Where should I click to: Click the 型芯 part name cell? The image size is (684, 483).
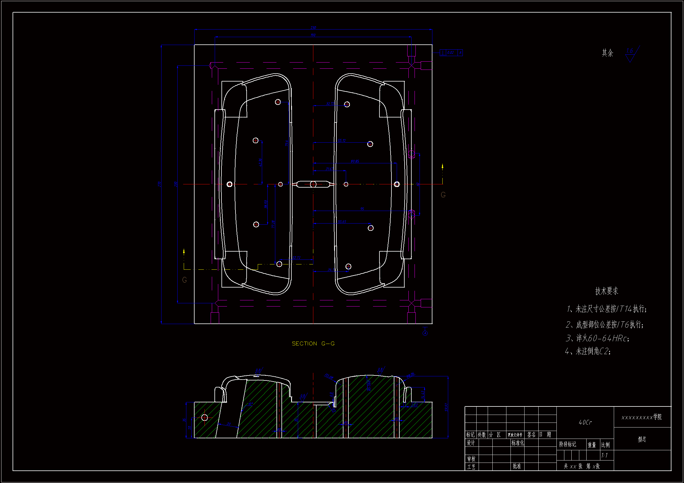point(642,439)
